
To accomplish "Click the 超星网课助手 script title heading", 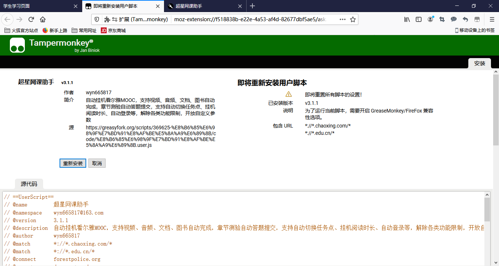I will (x=36, y=82).
